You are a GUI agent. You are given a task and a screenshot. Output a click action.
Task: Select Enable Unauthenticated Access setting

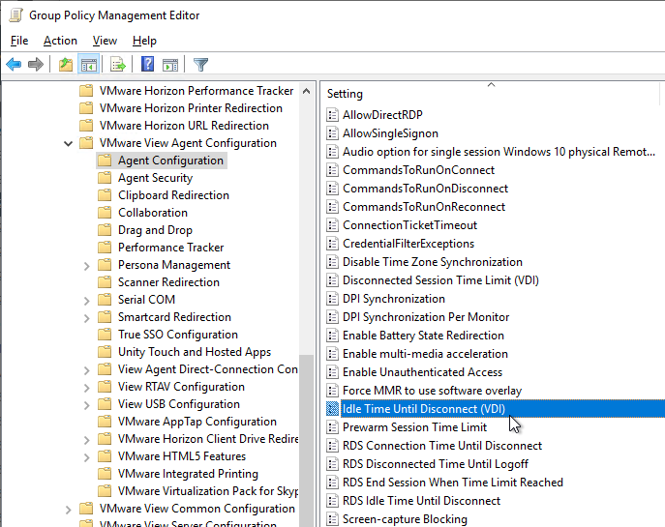(422, 372)
